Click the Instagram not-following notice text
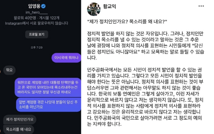The image size is (214, 134). click(x=37, y=23)
